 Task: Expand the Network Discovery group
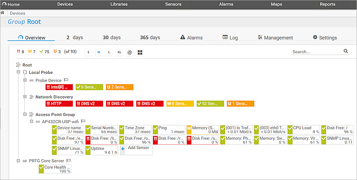point(25,97)
